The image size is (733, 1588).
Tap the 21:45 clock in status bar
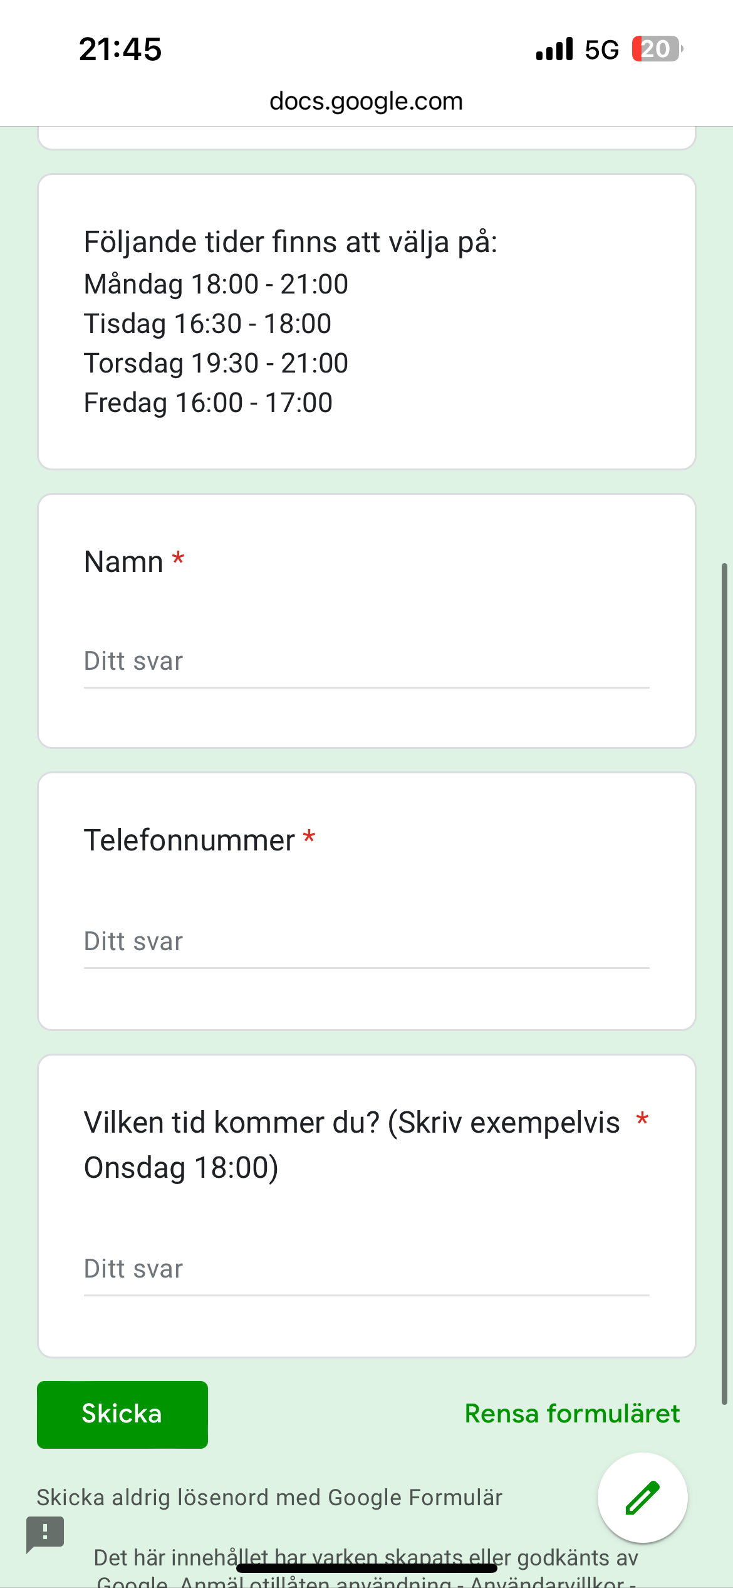[120, 49]
